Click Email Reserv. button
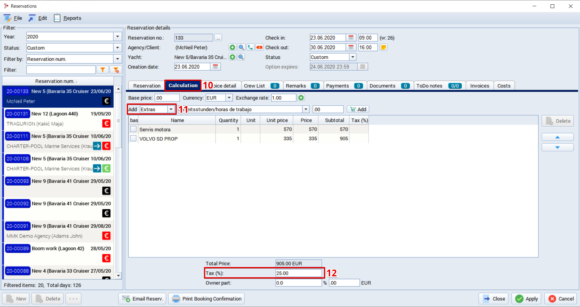Screen dimensions: 580x307 (x=142, y=299)
